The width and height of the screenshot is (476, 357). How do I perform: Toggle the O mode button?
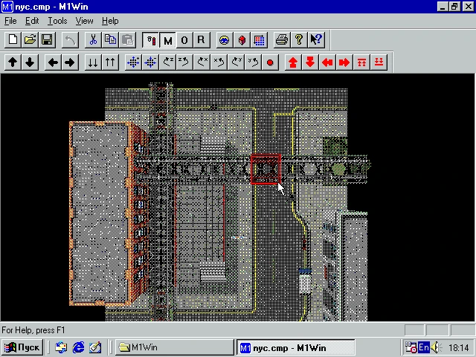coord(184,39)
